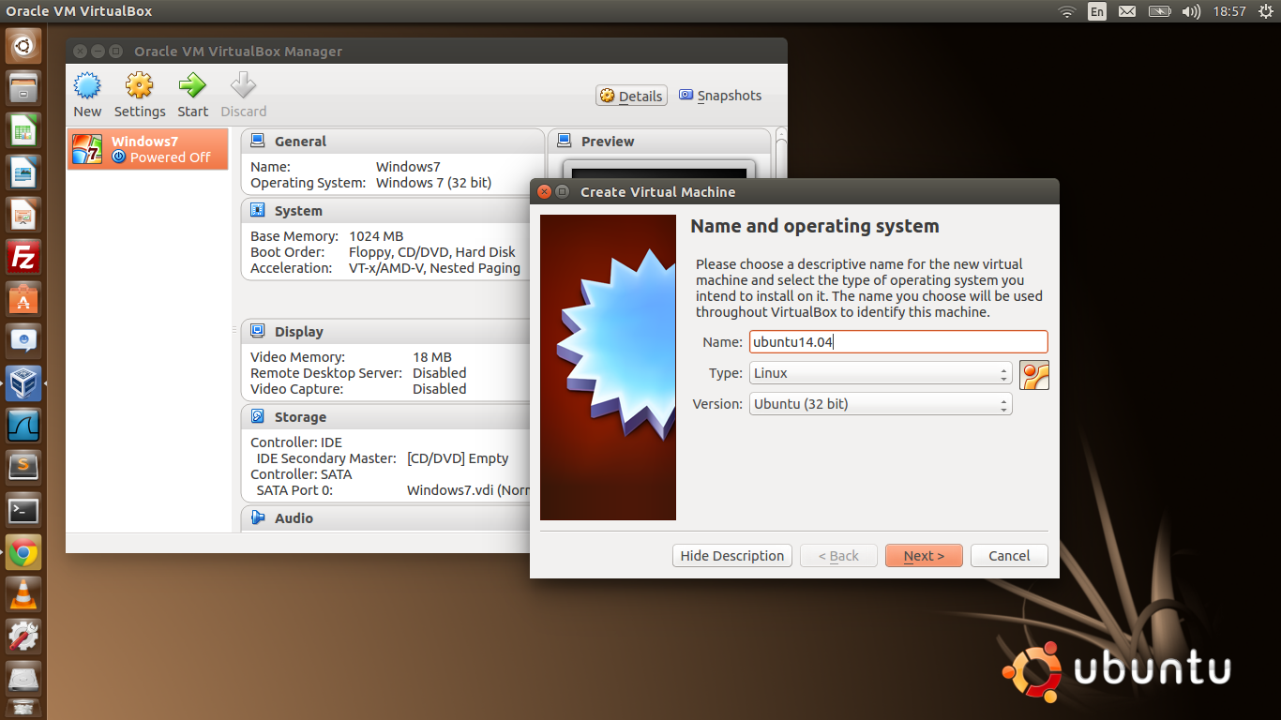Open Google Chrome from the launcher
Viewport: 1281px width, 720px height.
point(23,552)
